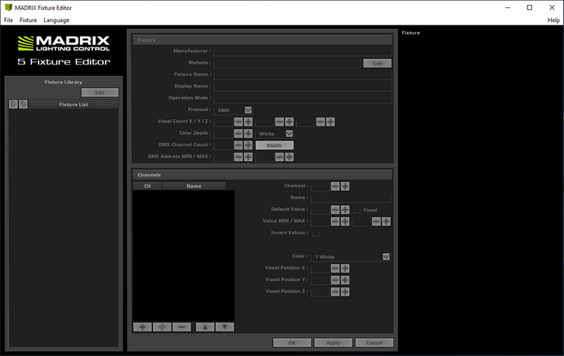Screen dimensions: 564x356
Task: Decrease the Default Value
Action: tap(335, 210)
